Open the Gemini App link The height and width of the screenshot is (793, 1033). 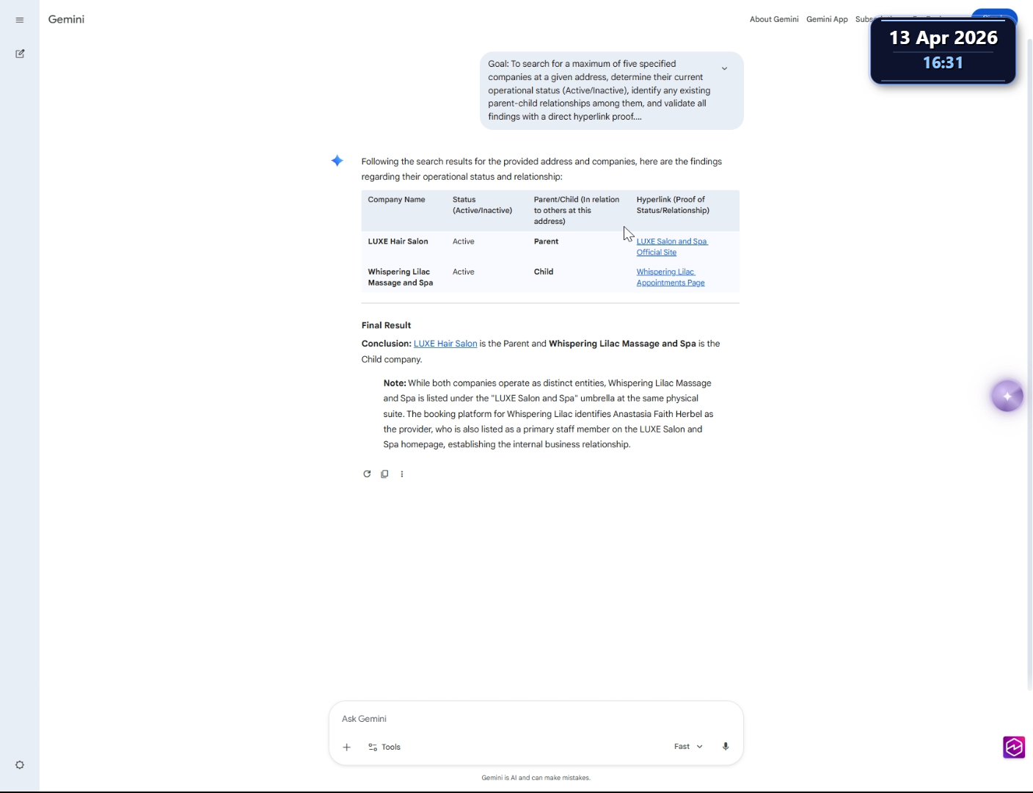pyautogui.click(x=827, y=19)
